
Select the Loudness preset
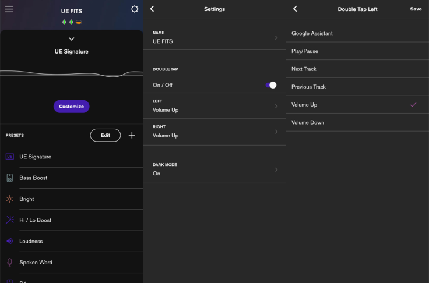pyautogui.click(x=72, y=241)
